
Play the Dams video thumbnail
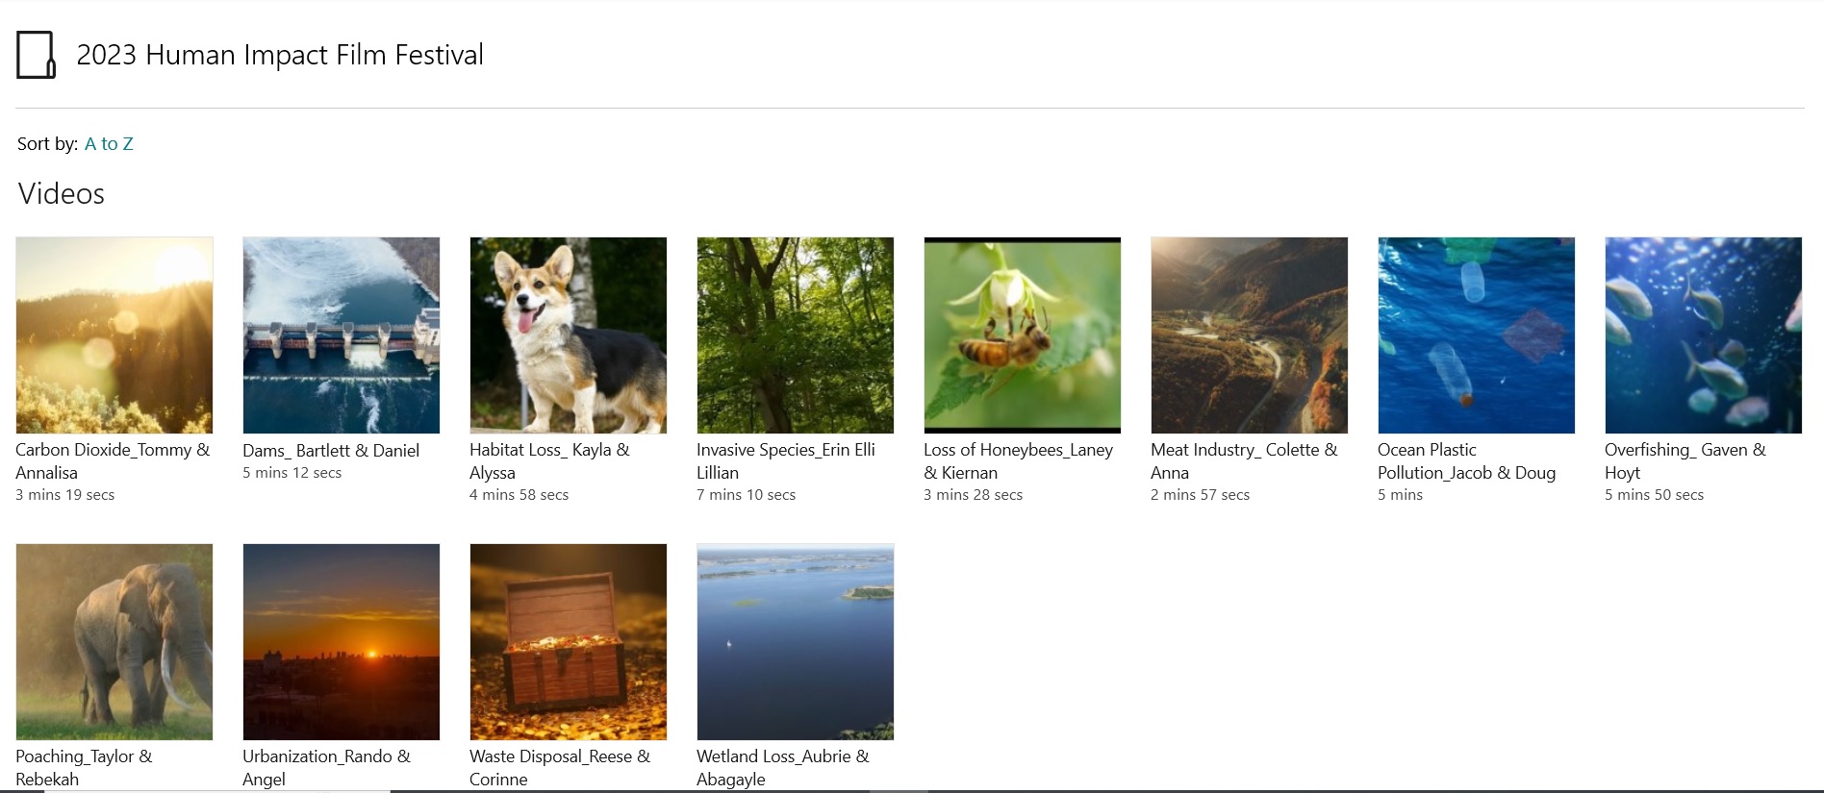(x=342, y=335)
